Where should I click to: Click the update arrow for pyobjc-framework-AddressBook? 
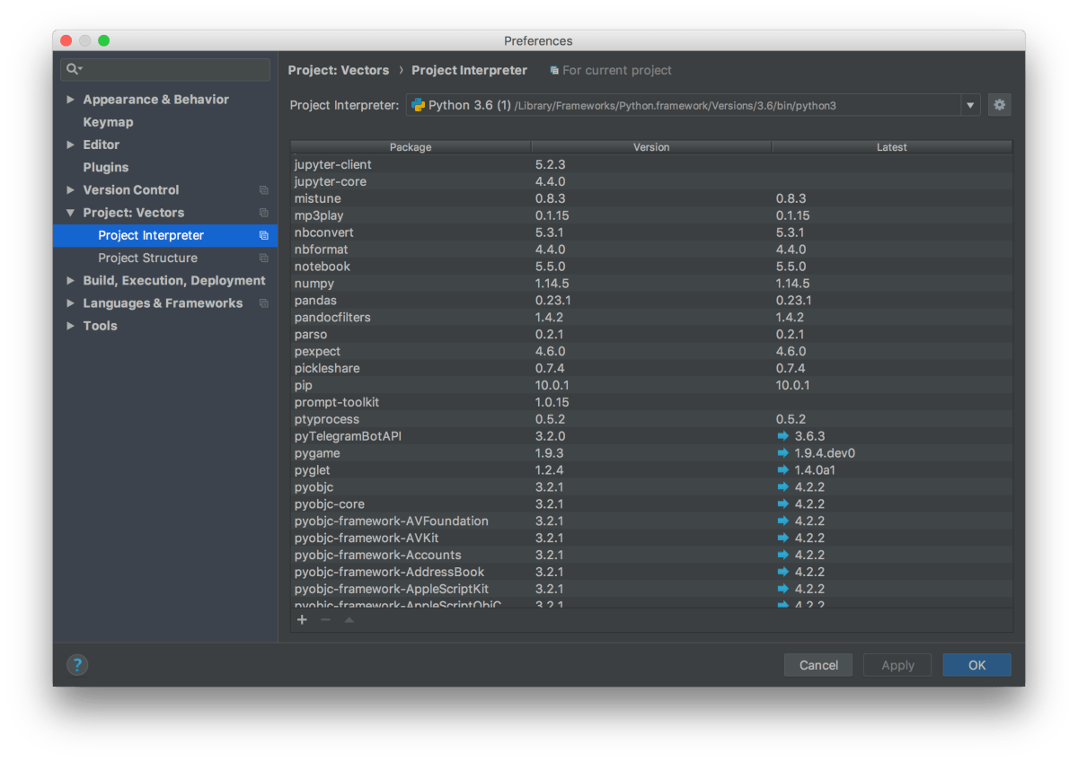(x=783, y=573)
